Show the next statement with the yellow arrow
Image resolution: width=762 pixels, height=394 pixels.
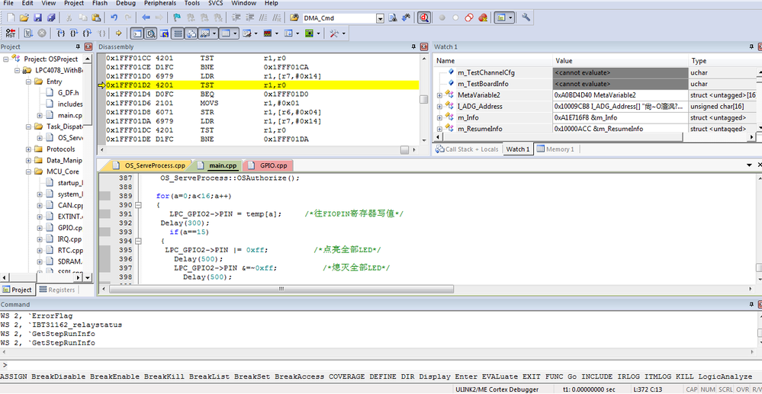[x=118, y=34]
